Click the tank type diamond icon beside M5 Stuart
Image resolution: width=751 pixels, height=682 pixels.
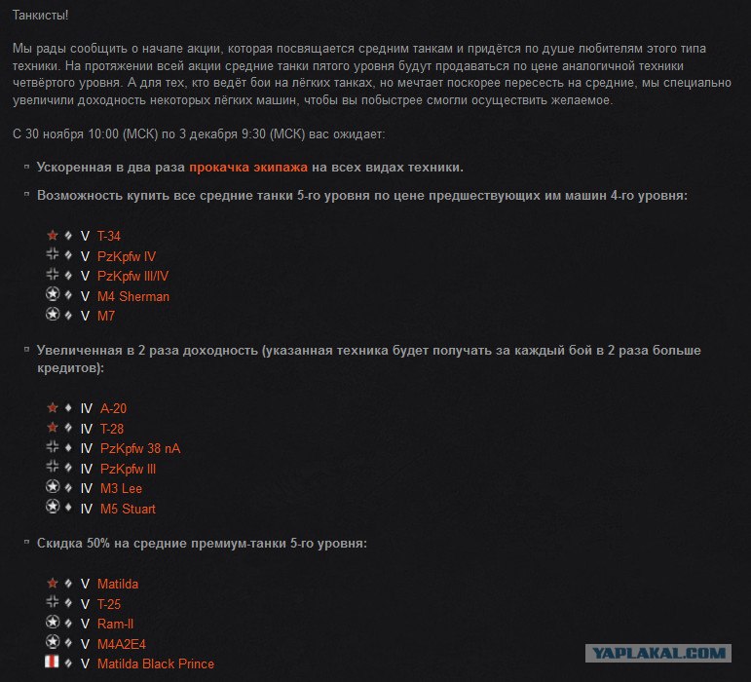(68, 508)
